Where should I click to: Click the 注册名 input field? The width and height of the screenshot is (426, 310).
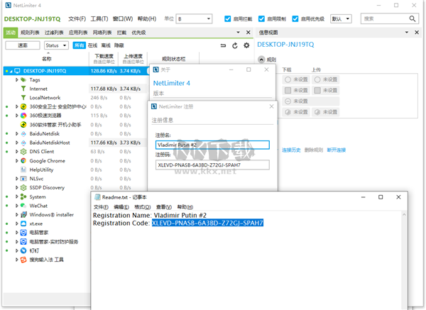click(212, 145)
